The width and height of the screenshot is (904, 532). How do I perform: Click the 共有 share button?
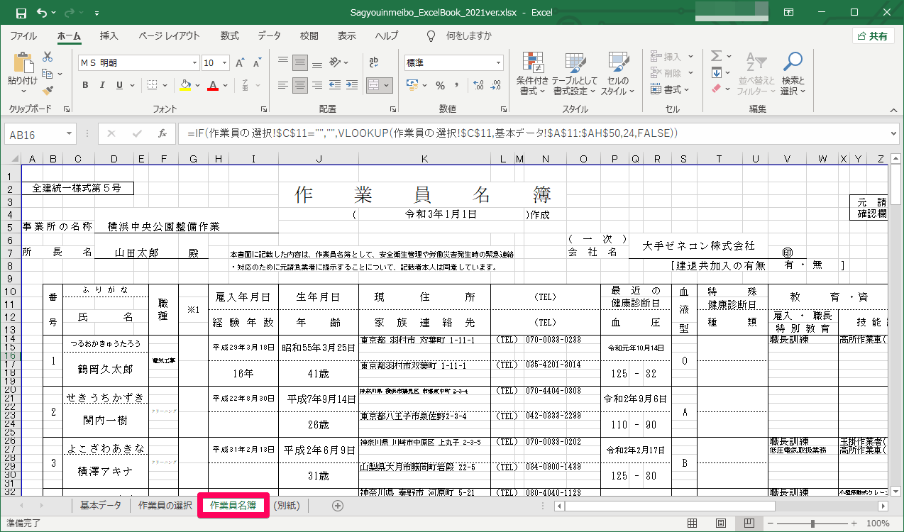coord(873,36)
